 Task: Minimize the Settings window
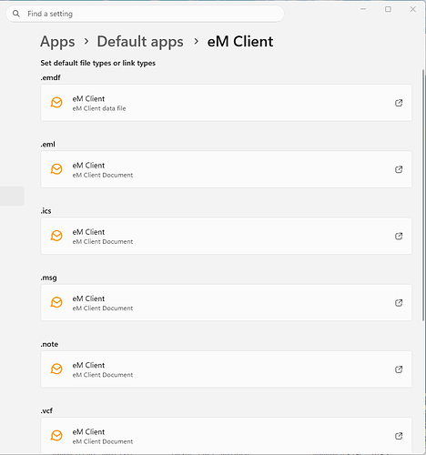tap(363, 9)
